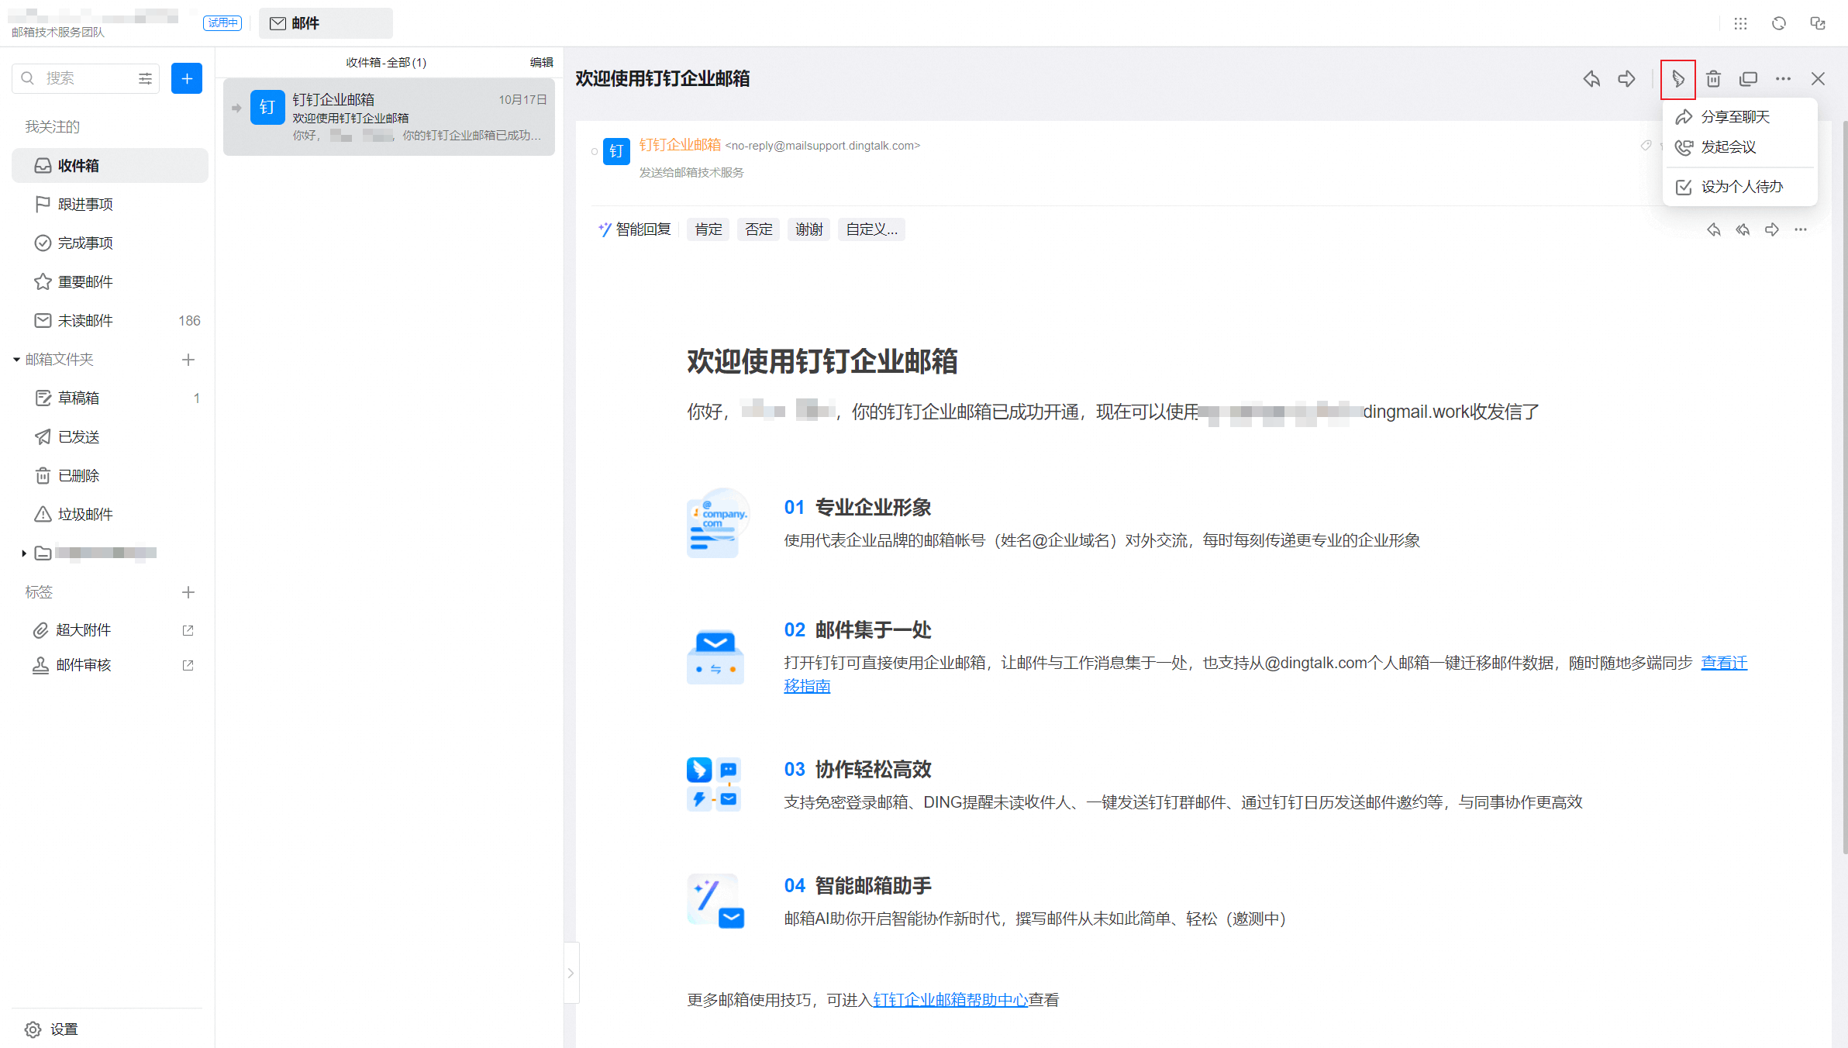This screenshot has height=1048, width=1848.
Task: Compose a new email with blue plus button
Action: [186, 78]
